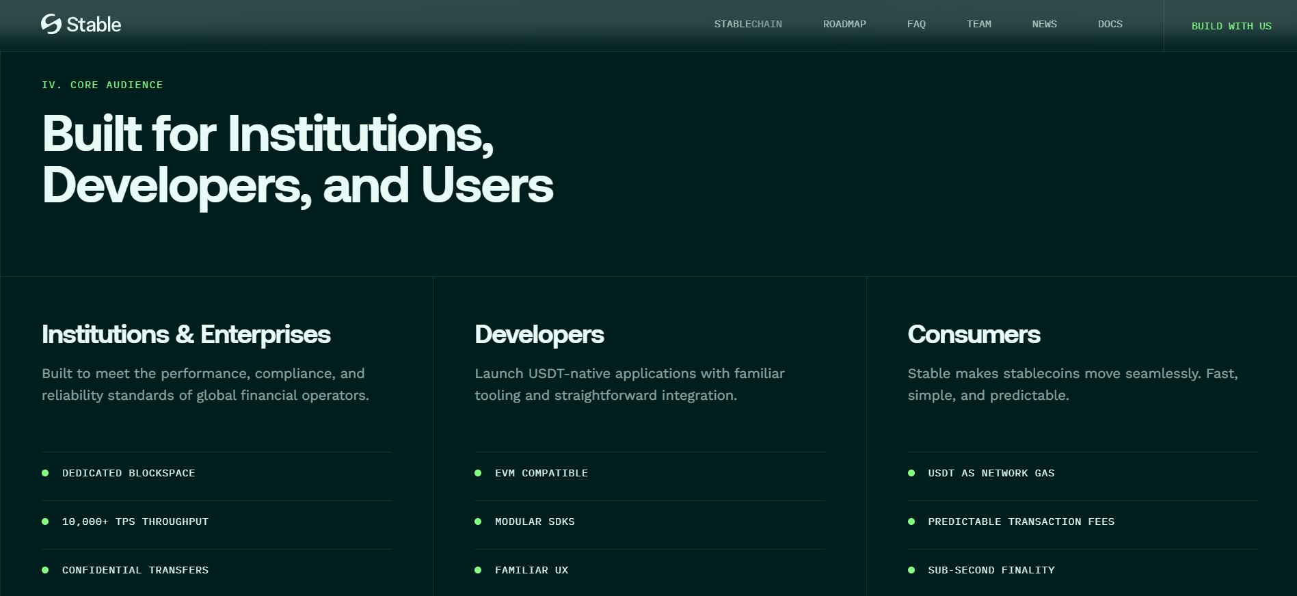Click the 'SUB-SECOND FINALITY' list item
Image resolution: width=1297 pixels, height=596 pixels.
click(x=1082, y=570)
